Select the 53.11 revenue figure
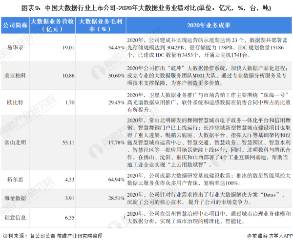 point(66,142)
